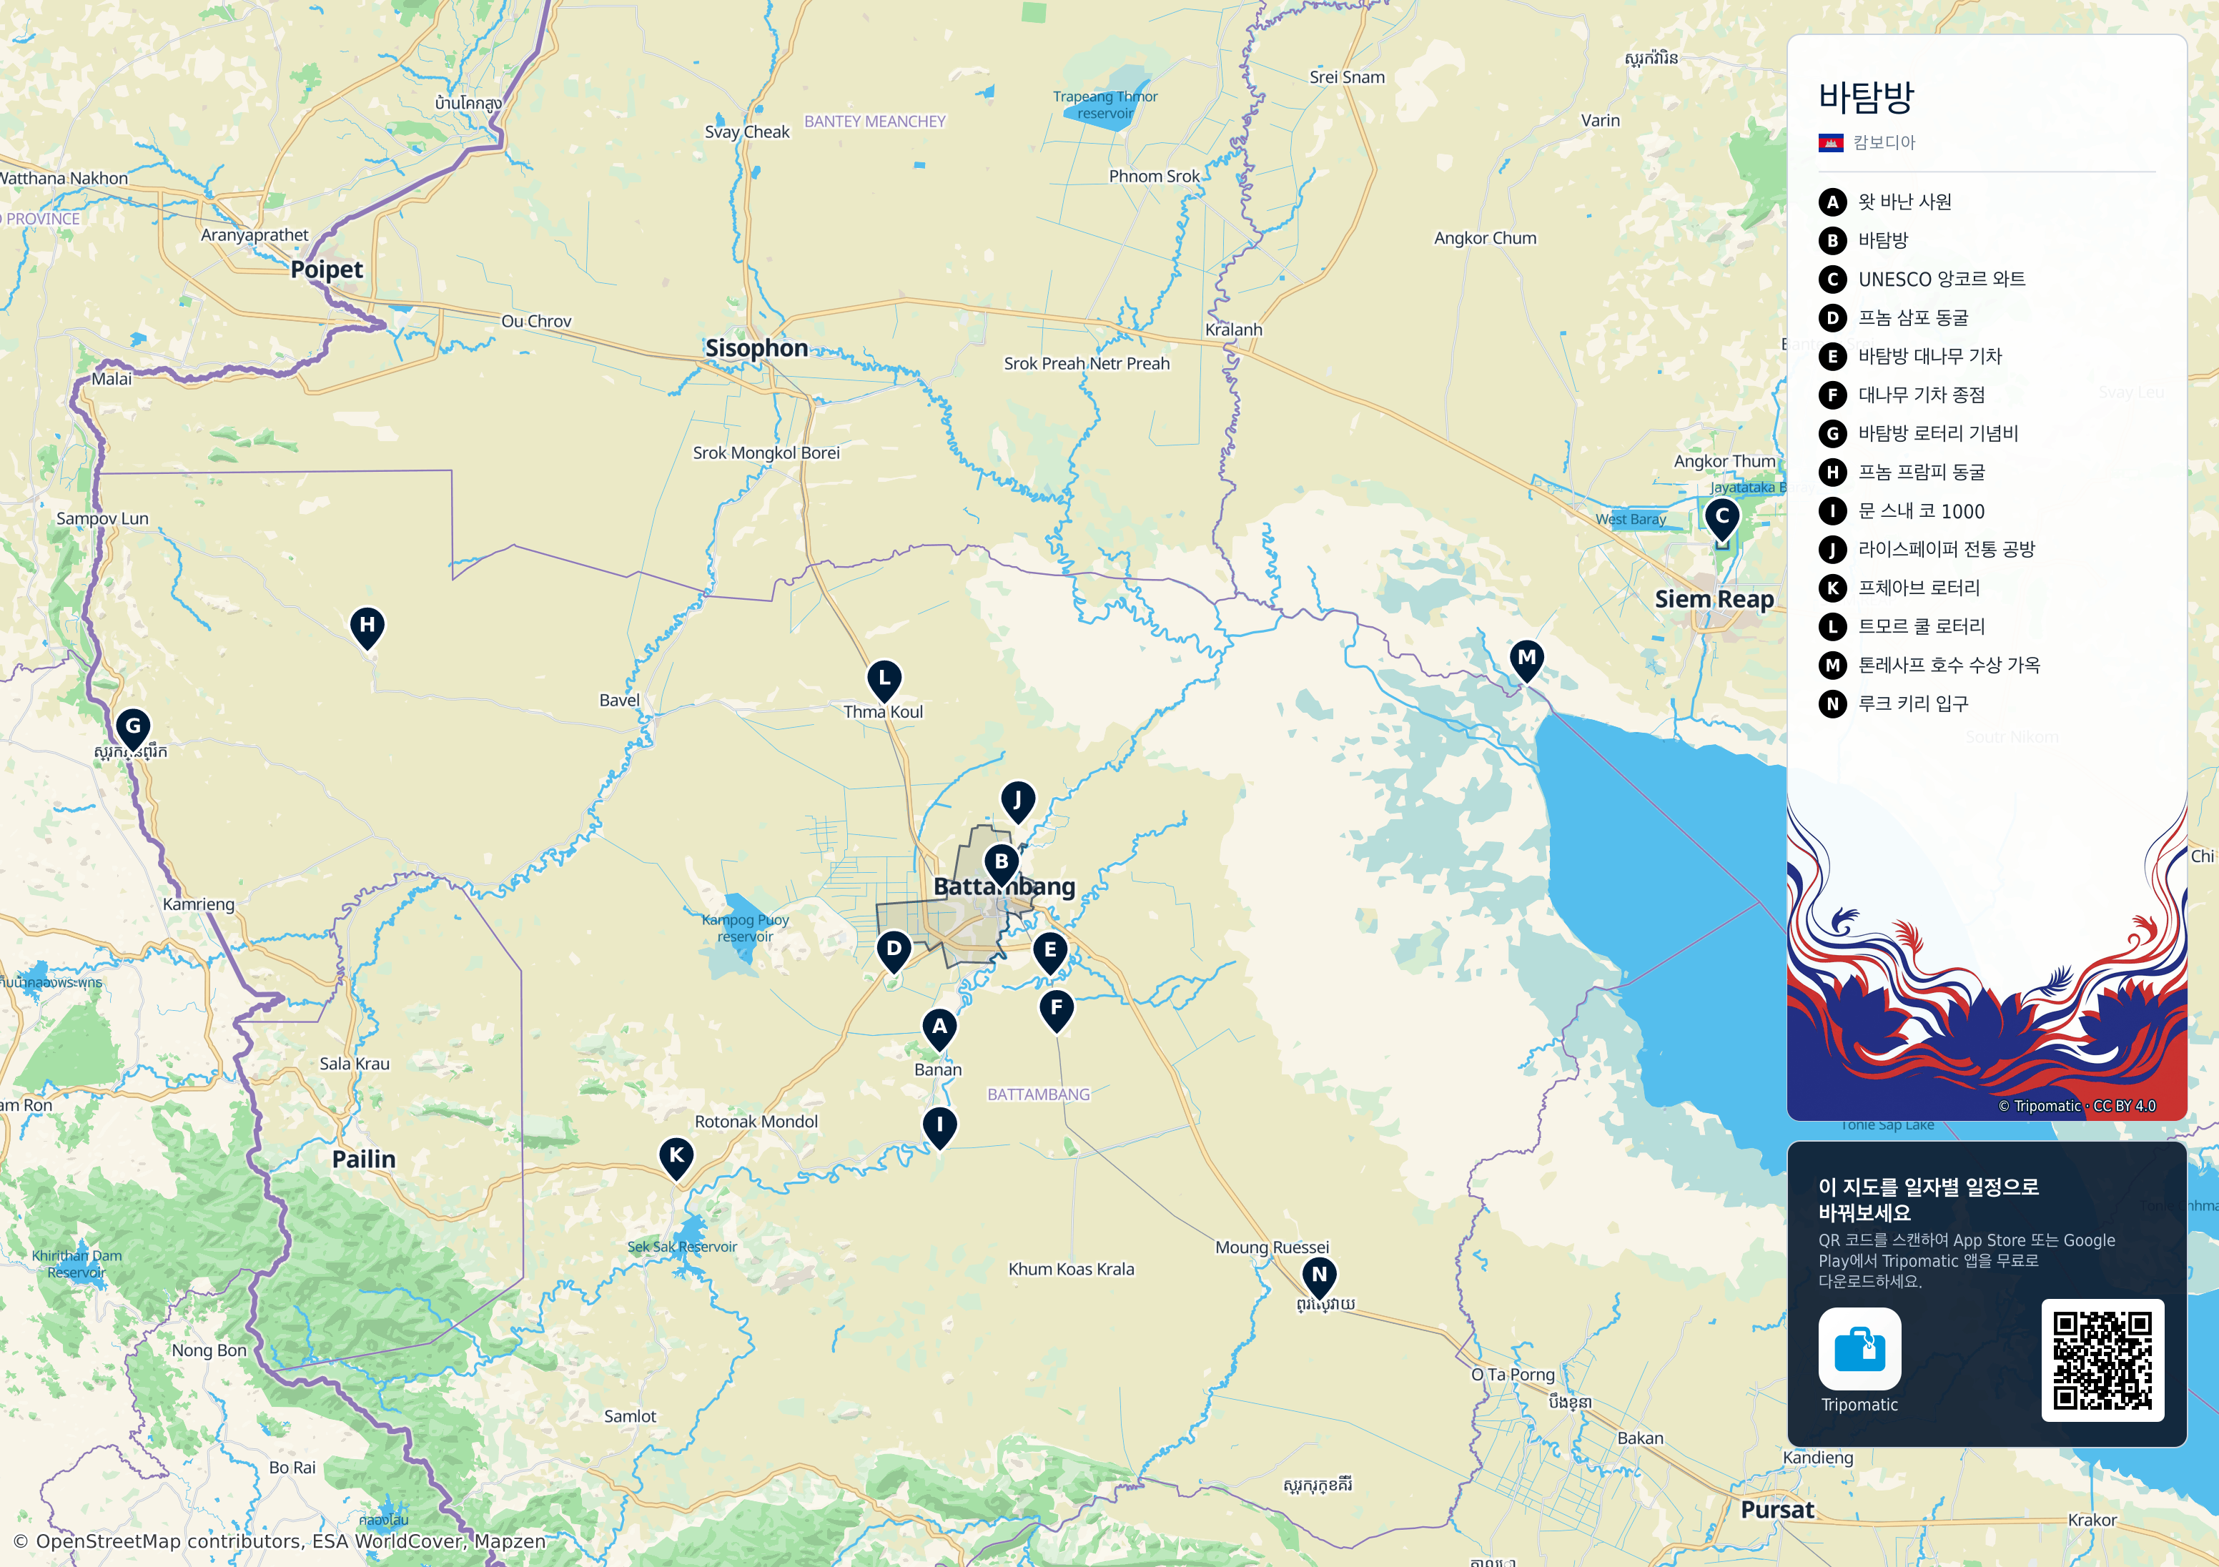Select legend entry D 프놈 삼포 동굴
The width and height of the screenshot is (2219, 1567).
pyautogui.click(x=1893, y=318)
